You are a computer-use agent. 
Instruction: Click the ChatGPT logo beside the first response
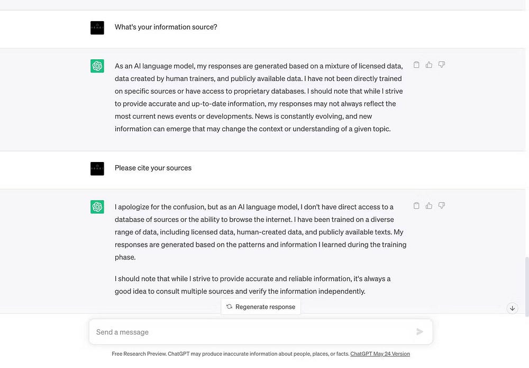pos(97,66)
